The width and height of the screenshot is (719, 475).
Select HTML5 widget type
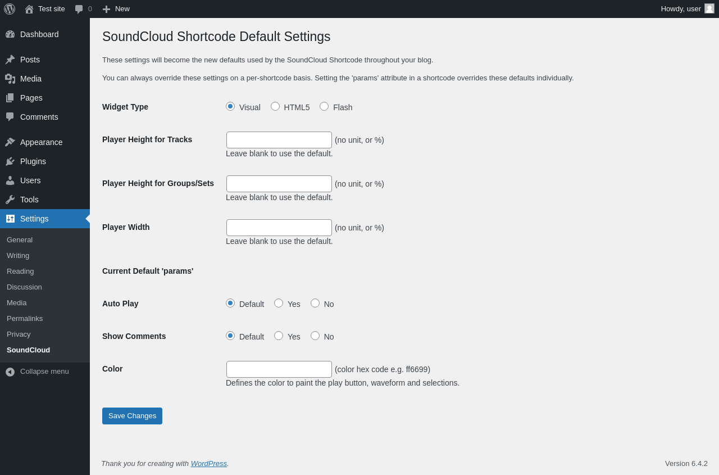click(x=275, y=106)
